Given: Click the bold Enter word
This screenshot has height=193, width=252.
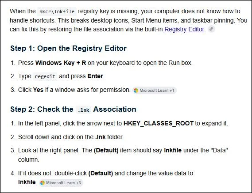Looking at the screenshot, I should click(x=95, y=76).
